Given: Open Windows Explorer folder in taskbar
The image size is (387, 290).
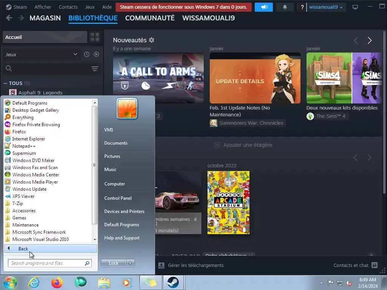Looking at the screenshot, I should coord(104,282).
